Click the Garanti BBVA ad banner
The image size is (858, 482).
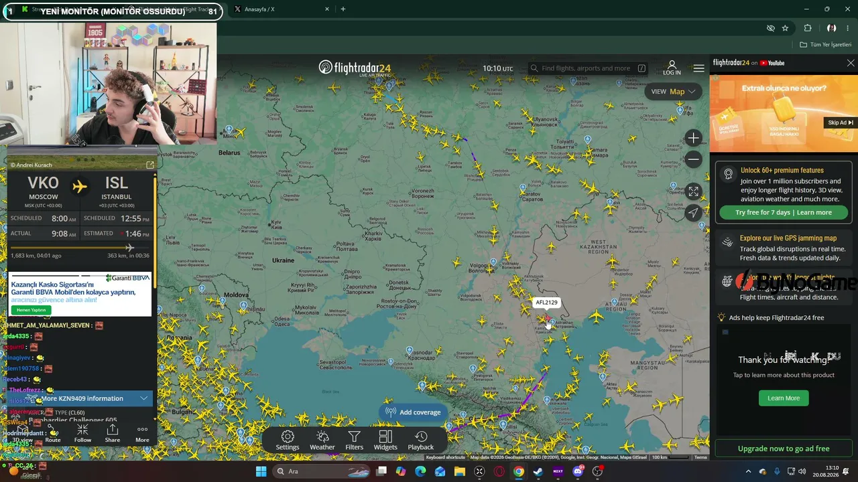80,295
